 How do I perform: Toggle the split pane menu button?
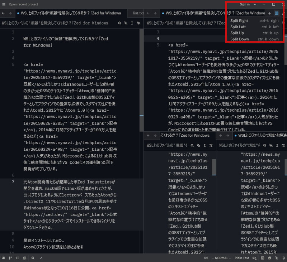pos(277,13)
